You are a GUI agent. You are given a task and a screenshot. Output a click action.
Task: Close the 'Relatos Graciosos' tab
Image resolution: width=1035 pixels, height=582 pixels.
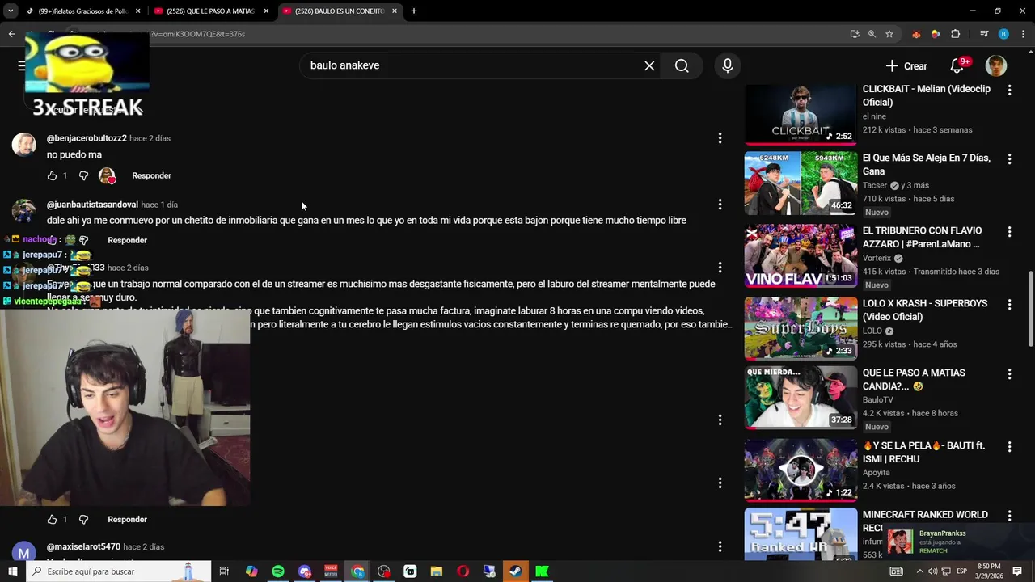[137, 11]
